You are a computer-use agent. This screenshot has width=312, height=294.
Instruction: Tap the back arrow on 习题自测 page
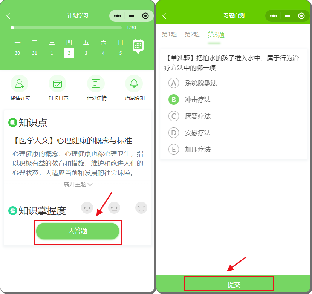click(x=164, y=16)
